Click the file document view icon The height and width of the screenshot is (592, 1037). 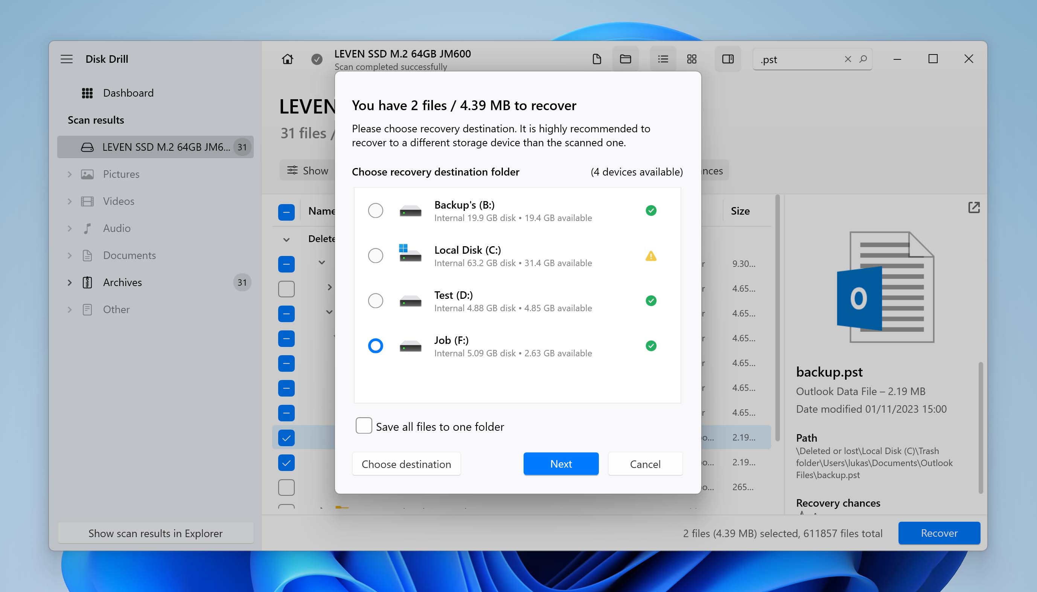tap(598, 58)
